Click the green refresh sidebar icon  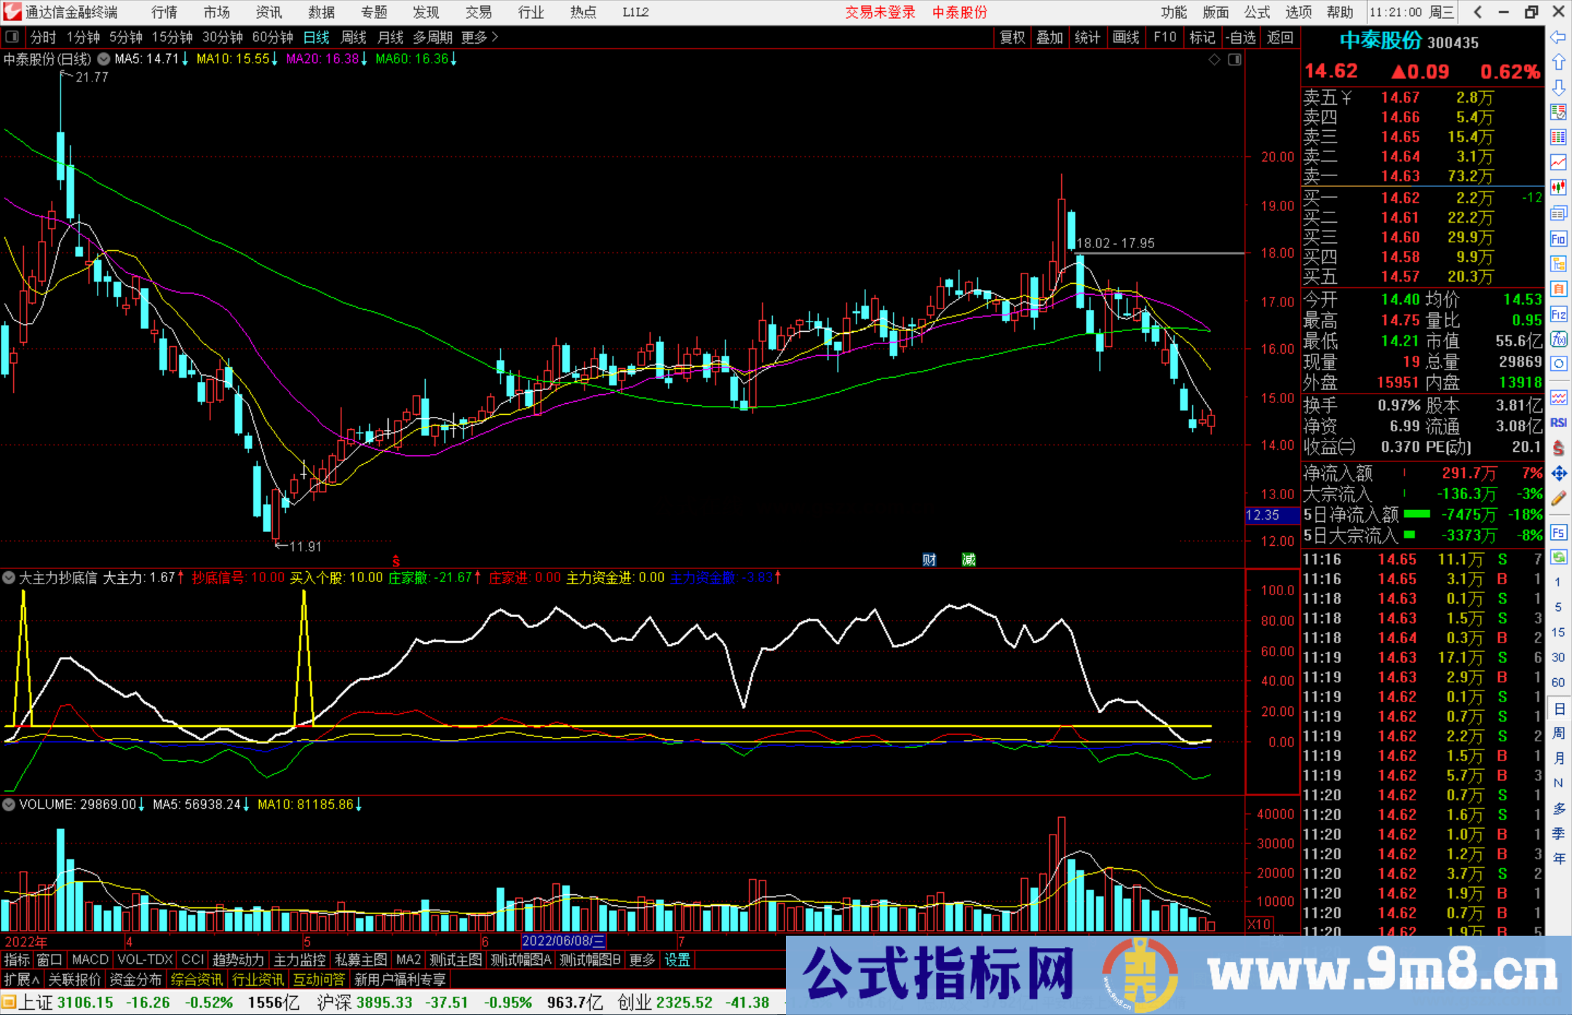point(1558,558)
